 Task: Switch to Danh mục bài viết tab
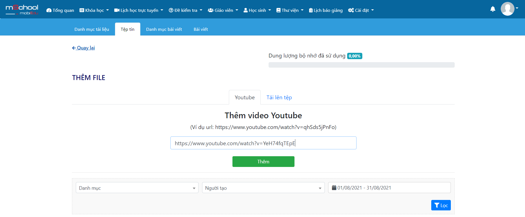(x=164, y=29)
